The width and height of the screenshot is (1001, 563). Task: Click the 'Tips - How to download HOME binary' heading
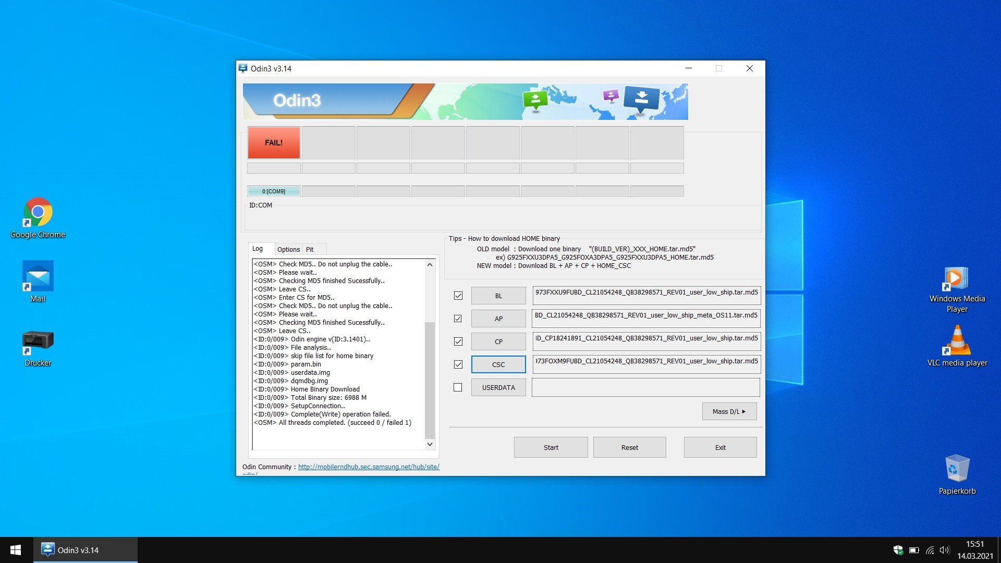click(504, 238)
